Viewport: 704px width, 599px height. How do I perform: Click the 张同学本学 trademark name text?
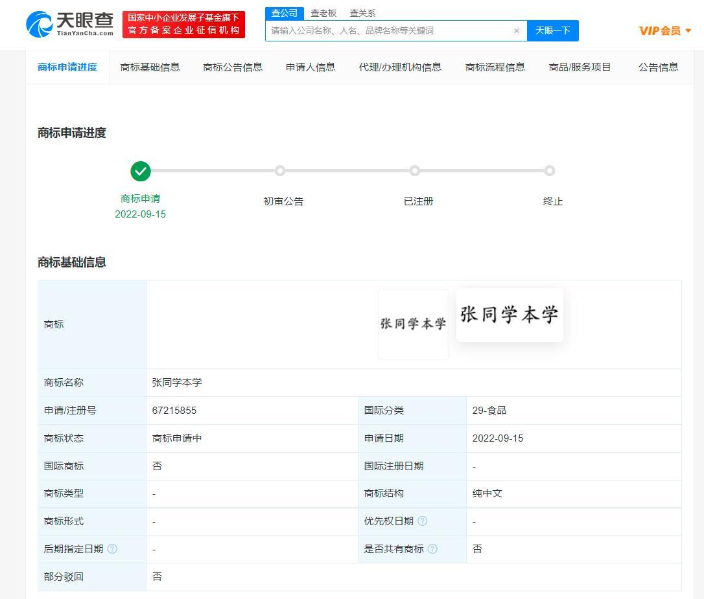[x=177, y=383]
